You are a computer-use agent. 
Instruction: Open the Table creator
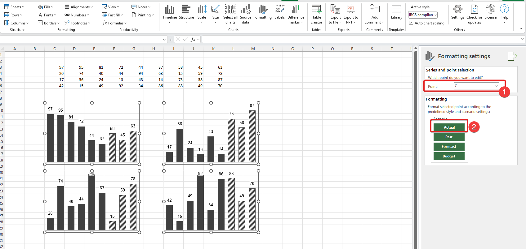(x=316, y=10)
